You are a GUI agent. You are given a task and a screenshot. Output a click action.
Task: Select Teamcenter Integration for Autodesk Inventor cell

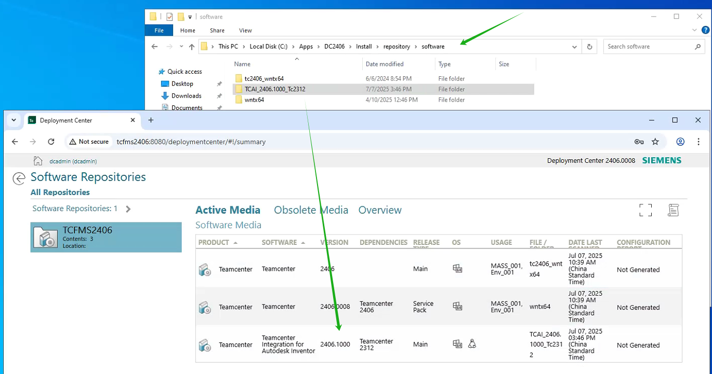[x=288, y=344]
